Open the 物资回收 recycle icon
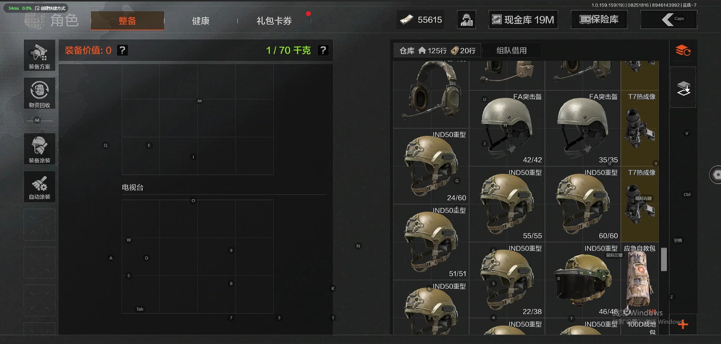 click(x=39, y=94)
